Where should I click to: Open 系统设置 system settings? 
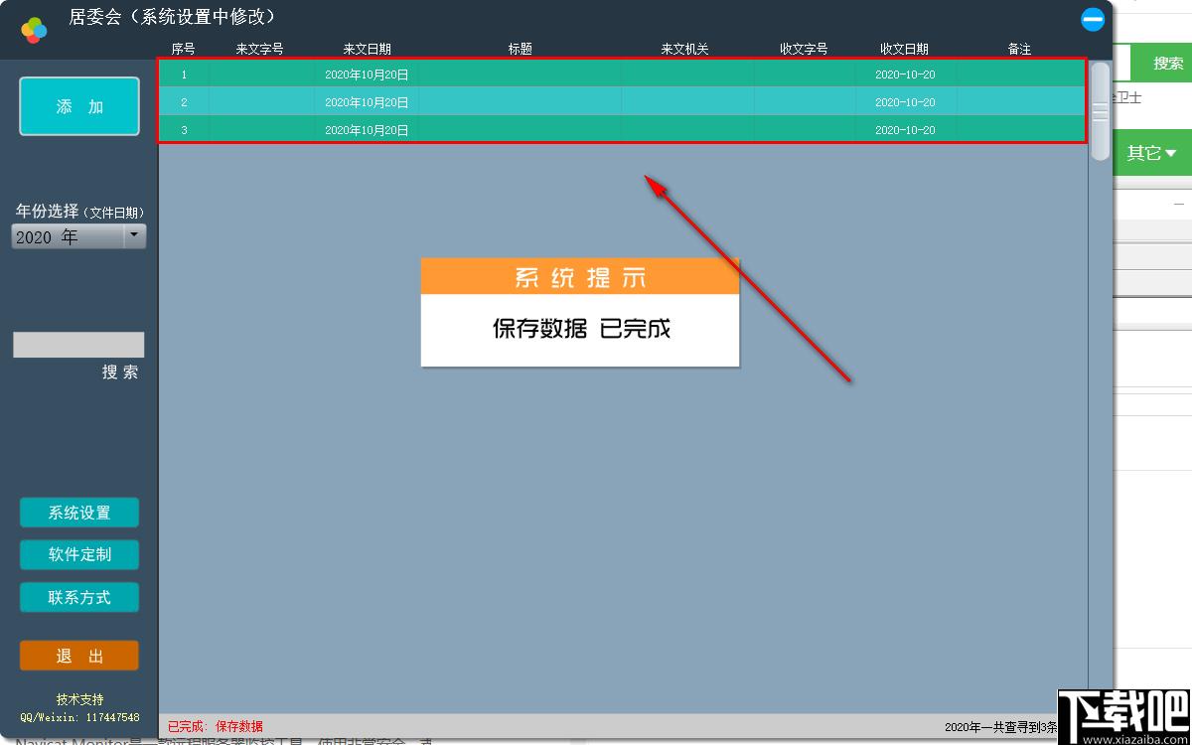click(79, 513)
